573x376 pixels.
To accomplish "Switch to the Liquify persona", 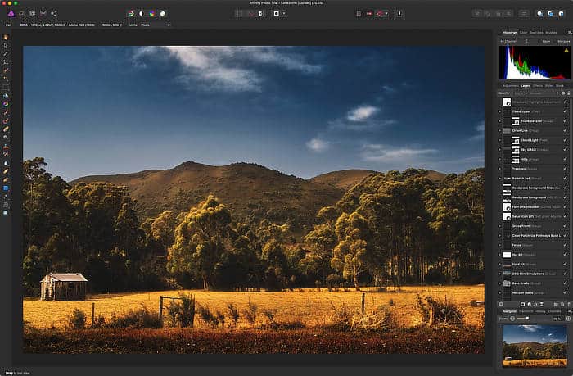I will click(x=21, y=14).
